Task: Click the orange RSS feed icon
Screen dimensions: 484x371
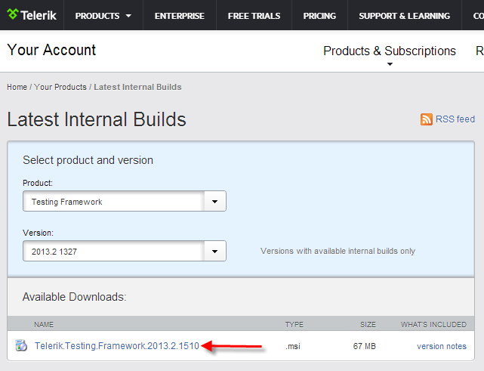Action: coord(427,119)
